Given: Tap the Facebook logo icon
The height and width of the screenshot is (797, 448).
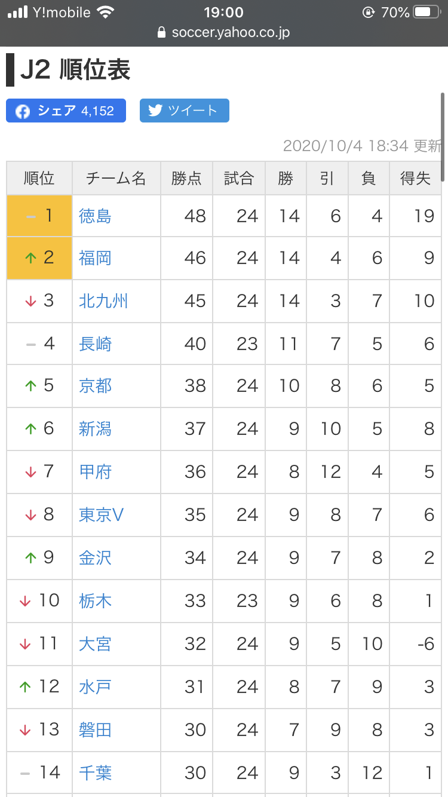Looking at the screenshot, I should [23, 111].
